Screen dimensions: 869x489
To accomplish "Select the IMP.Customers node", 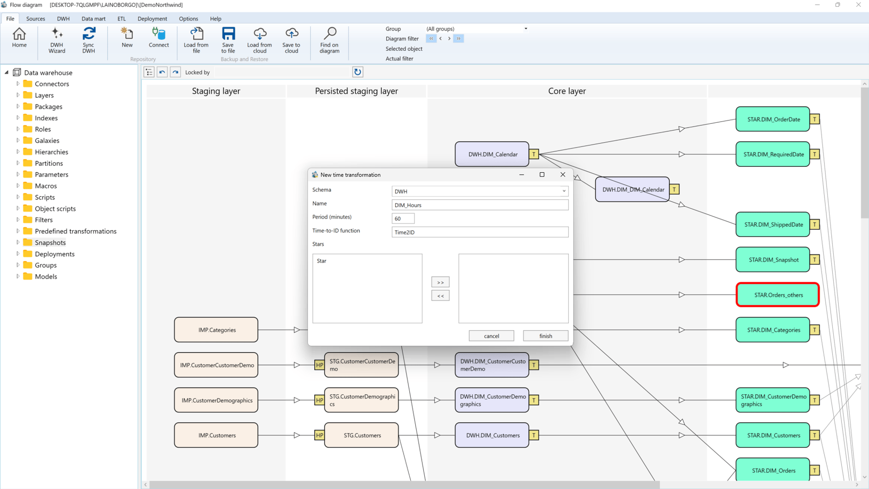I will (216, 435).
